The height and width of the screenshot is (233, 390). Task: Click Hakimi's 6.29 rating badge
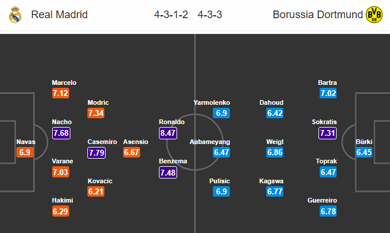point(60,211)
